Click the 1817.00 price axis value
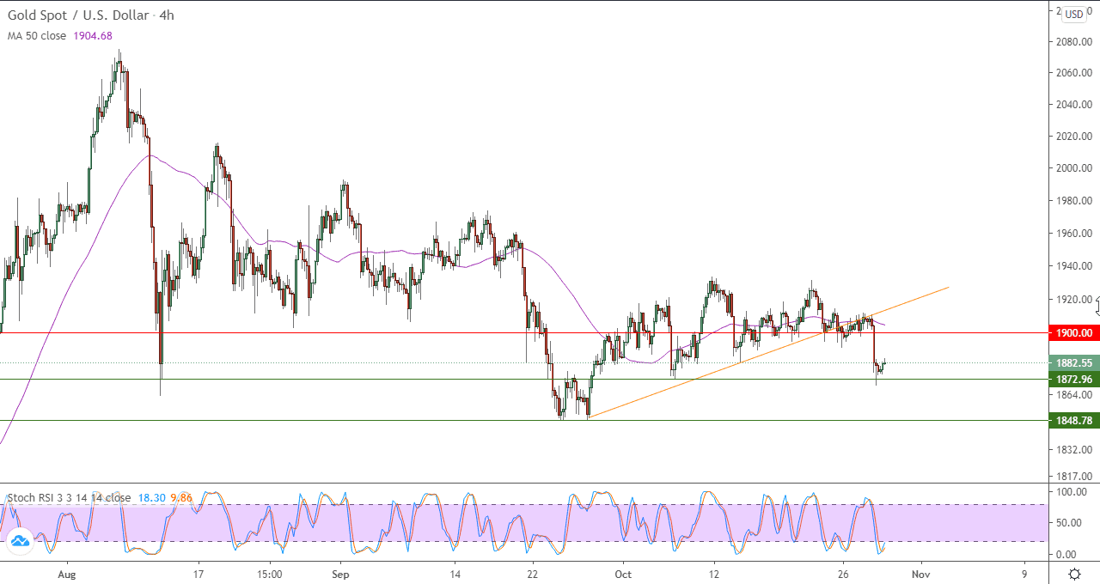Viewport: 1100px width, 584px height. [x=1075, y=477]
